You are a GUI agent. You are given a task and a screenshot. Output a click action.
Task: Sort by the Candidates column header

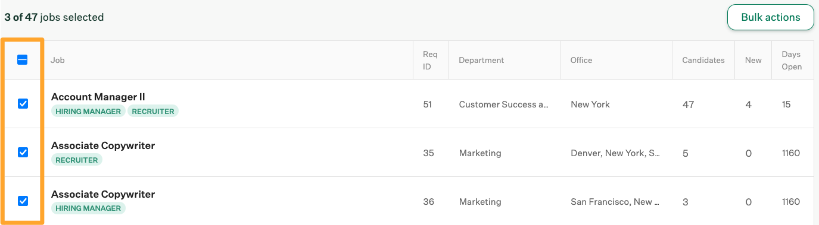703,60
